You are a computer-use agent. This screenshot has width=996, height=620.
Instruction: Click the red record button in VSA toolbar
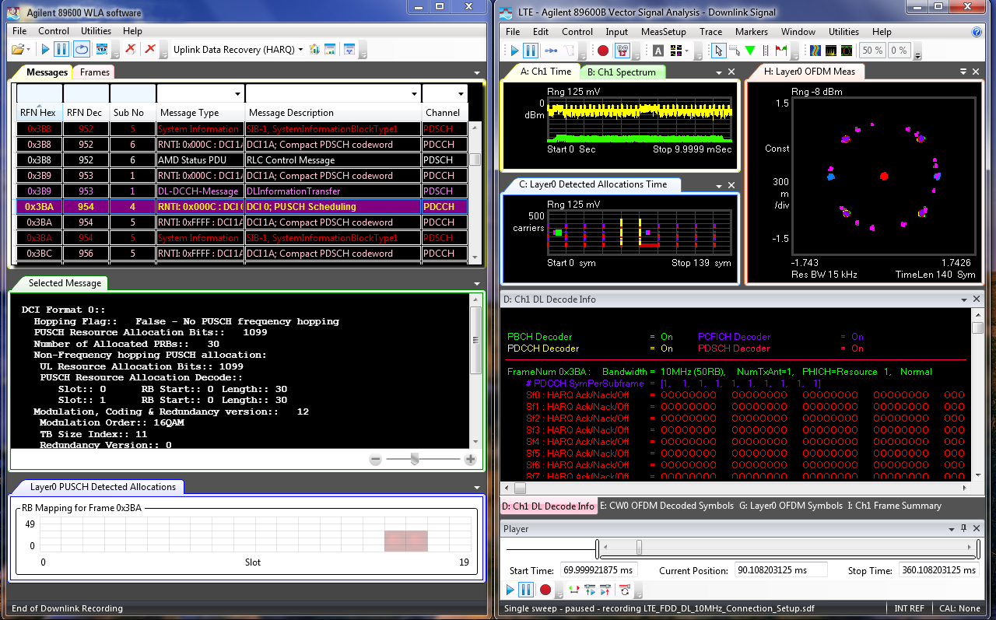(x=603, y=51)
